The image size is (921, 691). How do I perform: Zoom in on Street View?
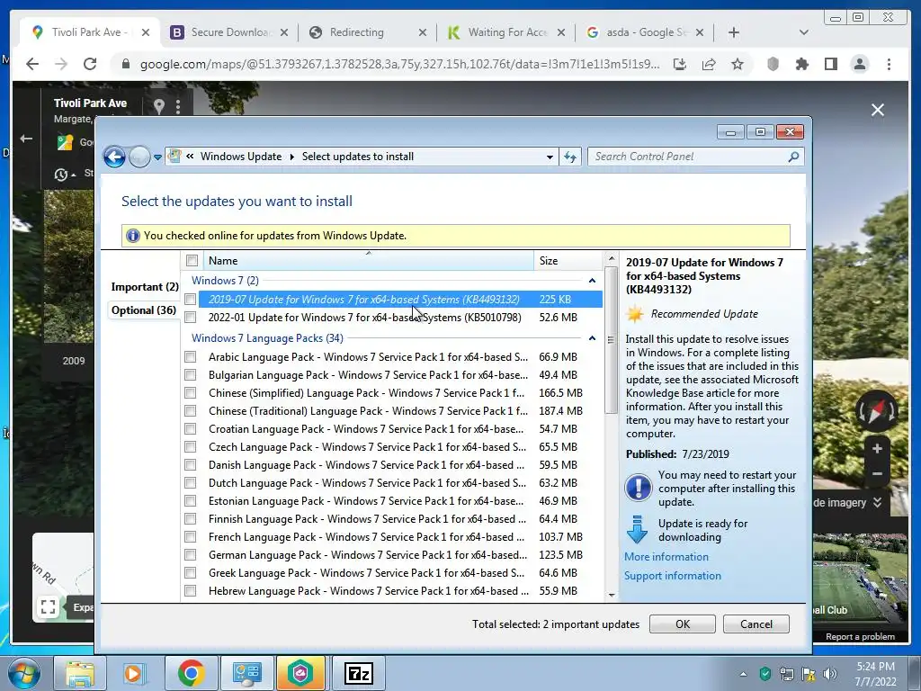pyautogui.click(x=877, y=449)
